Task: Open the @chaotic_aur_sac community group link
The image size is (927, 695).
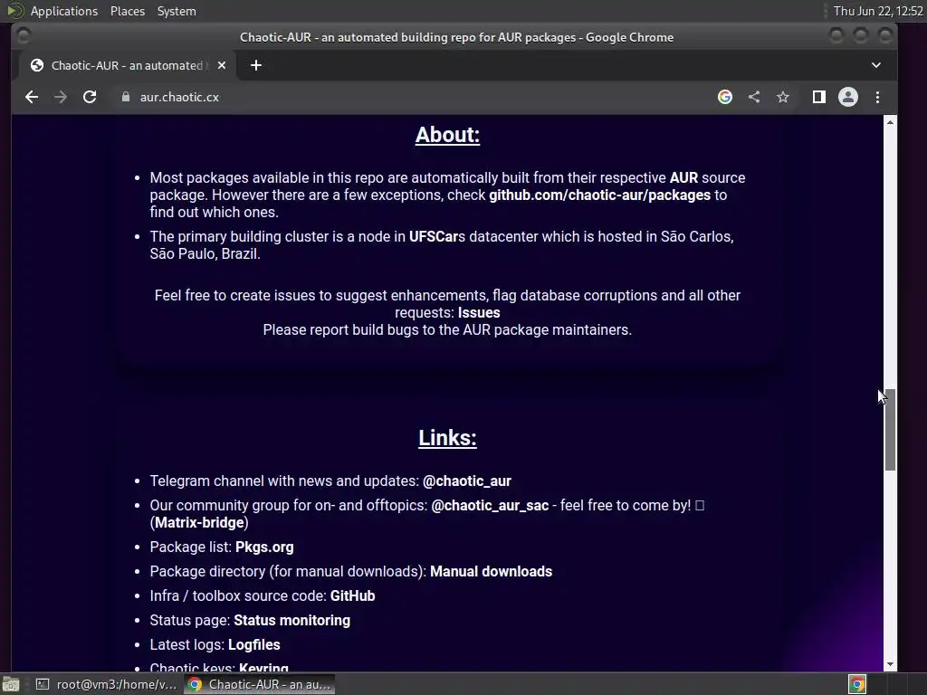Action: click(x=490, y=505)
